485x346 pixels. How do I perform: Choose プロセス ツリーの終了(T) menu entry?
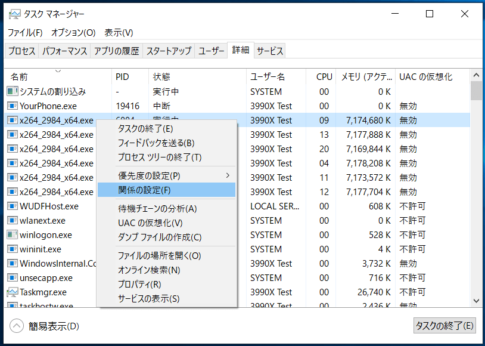tap(166, 157)
